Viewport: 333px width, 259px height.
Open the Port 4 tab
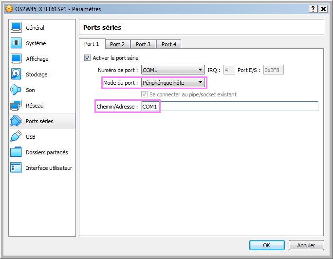(x=169, y=44)
